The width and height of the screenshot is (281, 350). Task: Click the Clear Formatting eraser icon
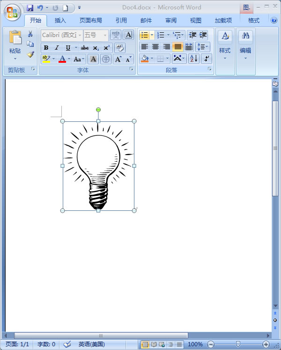coord(120,47)
